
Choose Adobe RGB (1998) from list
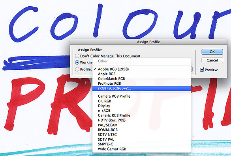141,69
